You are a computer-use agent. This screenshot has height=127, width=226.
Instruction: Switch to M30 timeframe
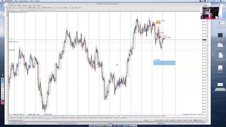point(42,10)
